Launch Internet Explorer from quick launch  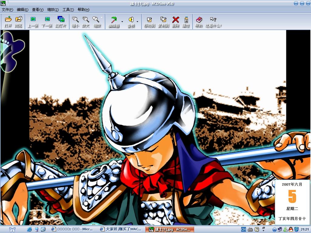pos(29,229)
